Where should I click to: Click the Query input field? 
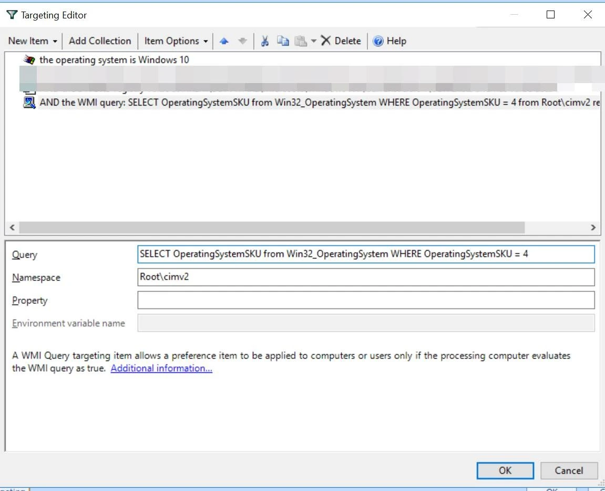[x=366, y=254]
